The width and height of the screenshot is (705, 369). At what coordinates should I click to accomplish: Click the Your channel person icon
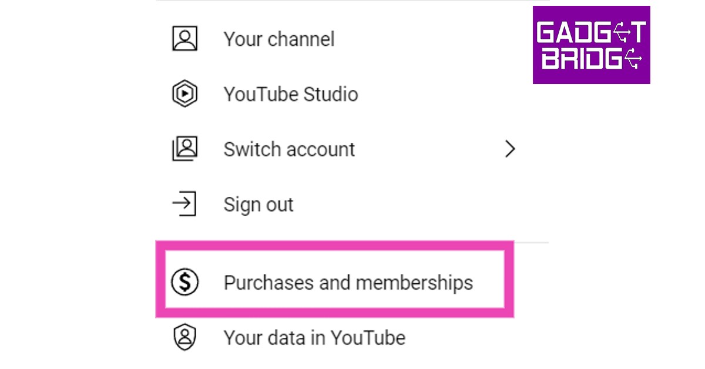[x=184, y=39]
